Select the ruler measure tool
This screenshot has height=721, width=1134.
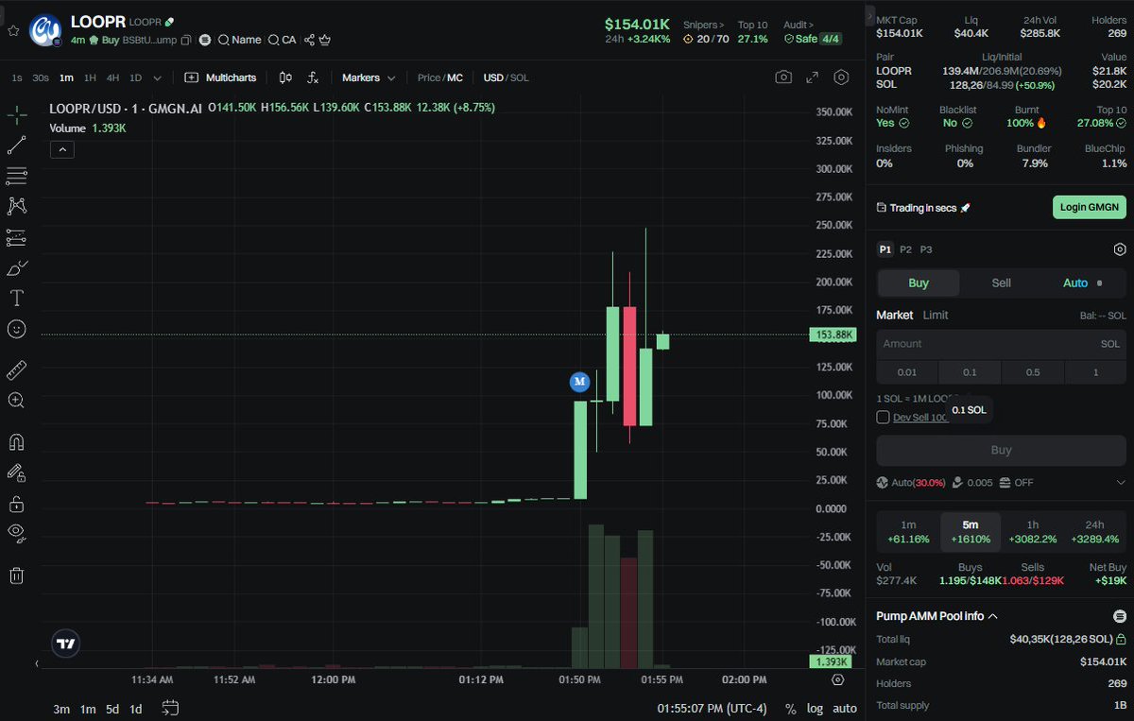point(17,369)
